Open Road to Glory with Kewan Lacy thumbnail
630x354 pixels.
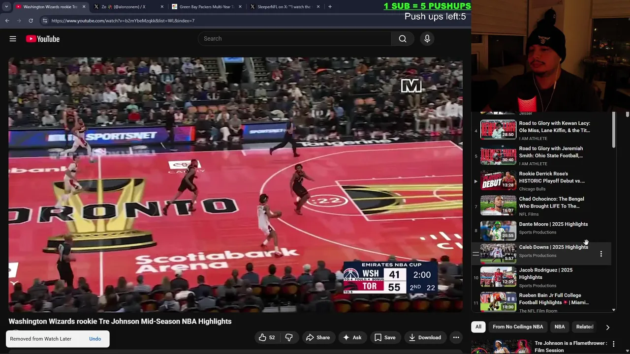[498, 130]
